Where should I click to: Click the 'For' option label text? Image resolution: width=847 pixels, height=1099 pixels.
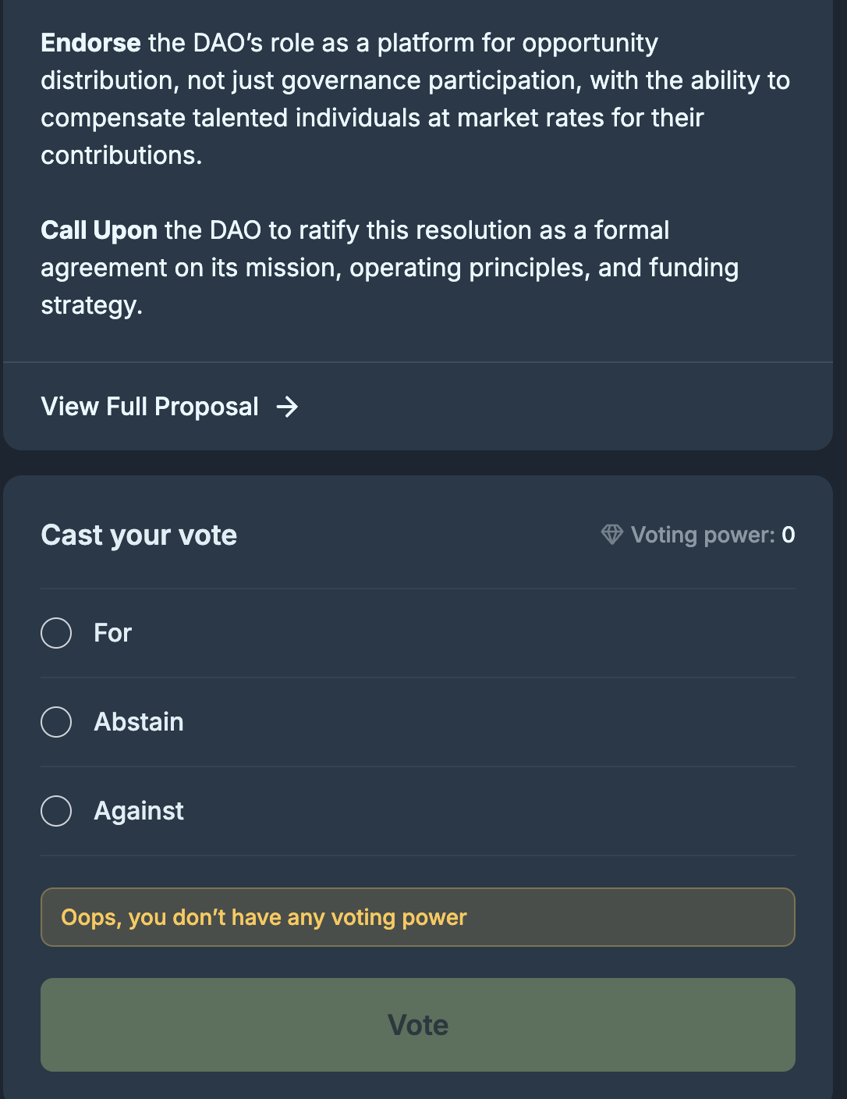(113, 633)
